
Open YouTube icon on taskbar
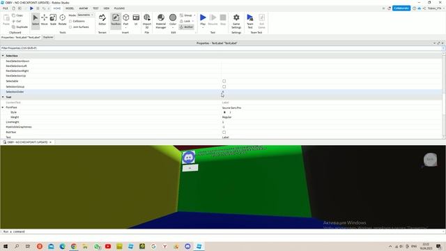coord(108,246)
